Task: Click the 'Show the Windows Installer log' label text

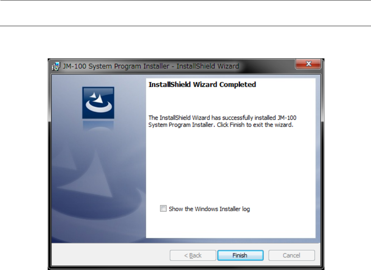Action: 209,209
